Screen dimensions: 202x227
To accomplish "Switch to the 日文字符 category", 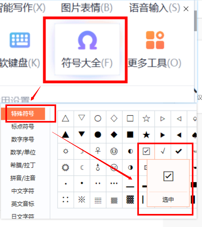I will [x=23, y=216].
